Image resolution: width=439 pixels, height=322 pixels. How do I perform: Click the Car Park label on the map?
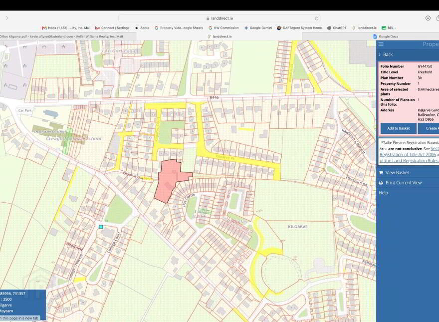(25, 110)
